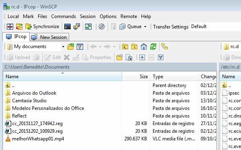Click the Select Files plus icon
Image resolution: width=241 pixels, height=150 pixels.
click(x=142, y=57)
